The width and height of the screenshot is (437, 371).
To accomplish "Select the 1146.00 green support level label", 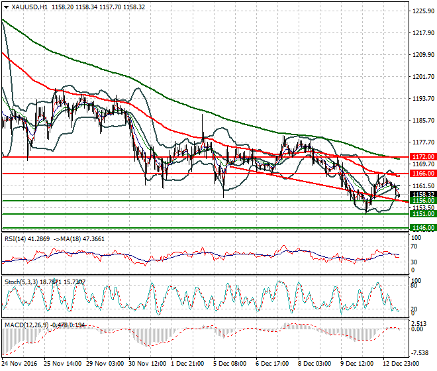I will (x=423, y=228).
